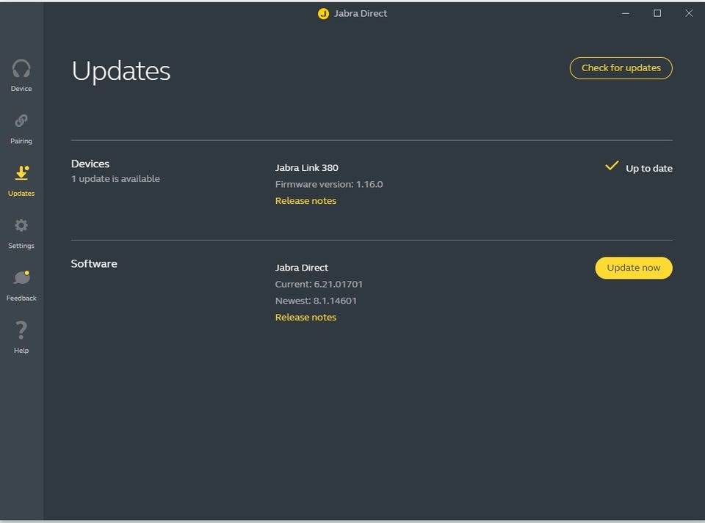Click the Jabra logo in title bar
The image size is (705, 523).
323,13
